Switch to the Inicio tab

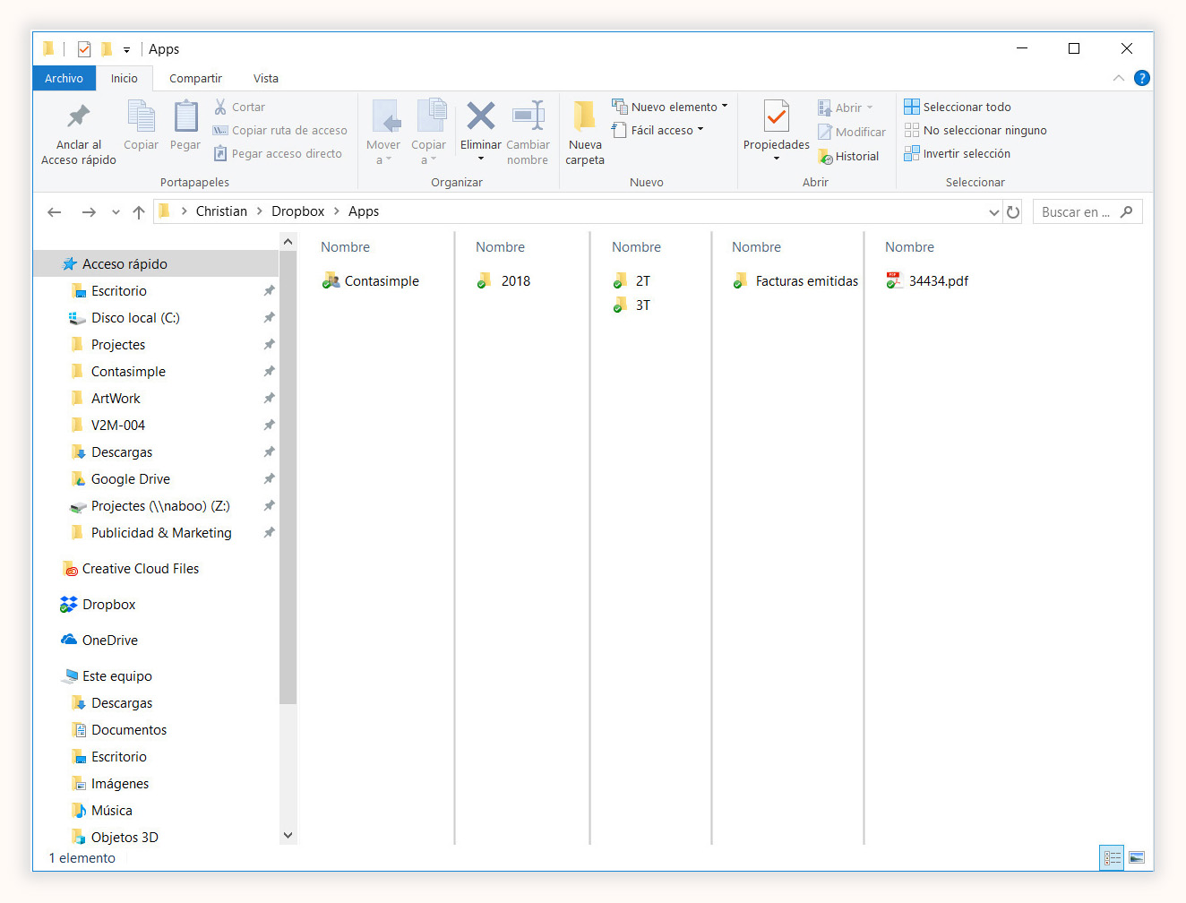click(125, 78)
